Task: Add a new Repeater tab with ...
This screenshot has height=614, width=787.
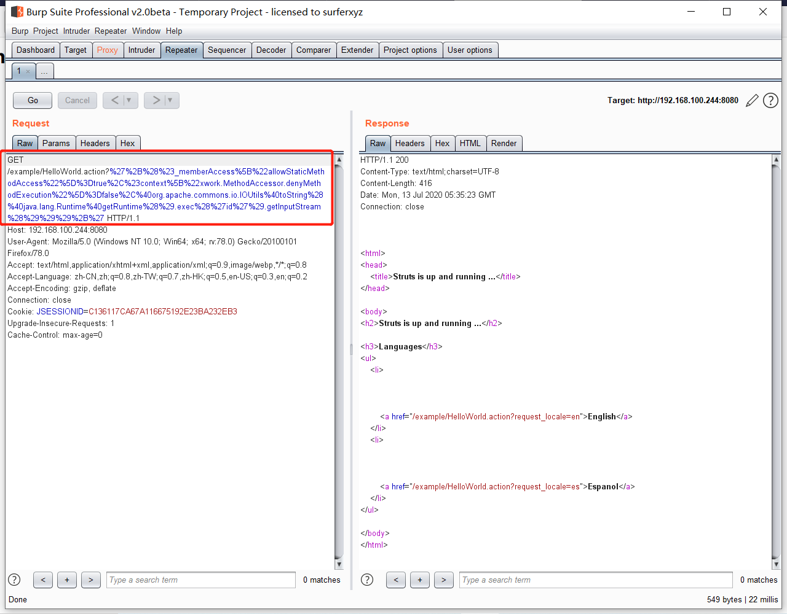Action: [x=44, y=71]
